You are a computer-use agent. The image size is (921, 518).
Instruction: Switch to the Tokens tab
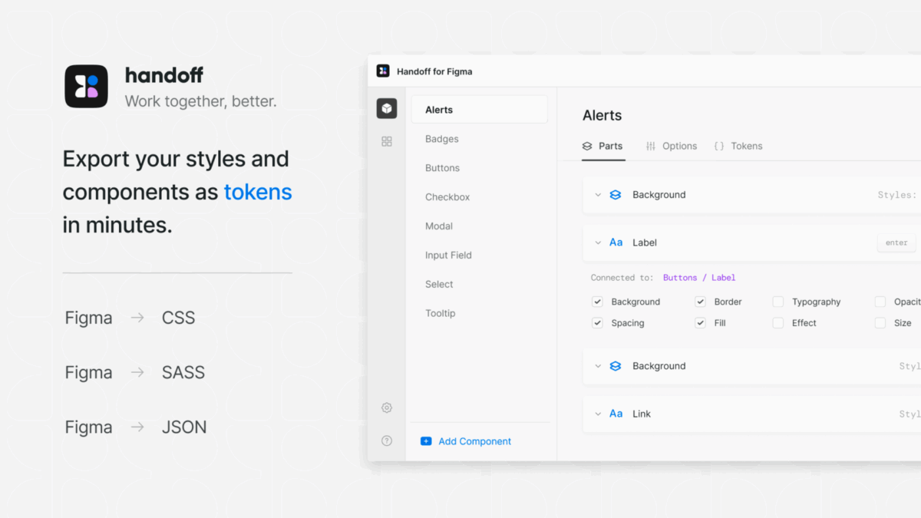click(x=738, y=146)
